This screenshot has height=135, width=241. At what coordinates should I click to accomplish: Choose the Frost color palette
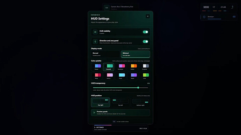pos(120,76)
